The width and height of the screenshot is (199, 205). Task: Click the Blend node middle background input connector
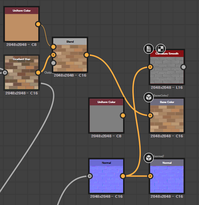point(53,55)
